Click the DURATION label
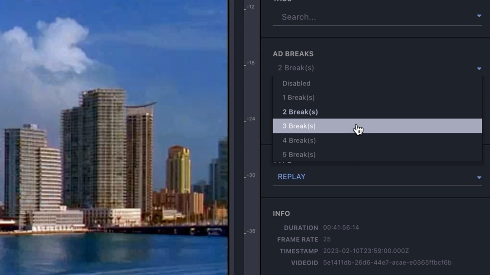 click(301, 228)
